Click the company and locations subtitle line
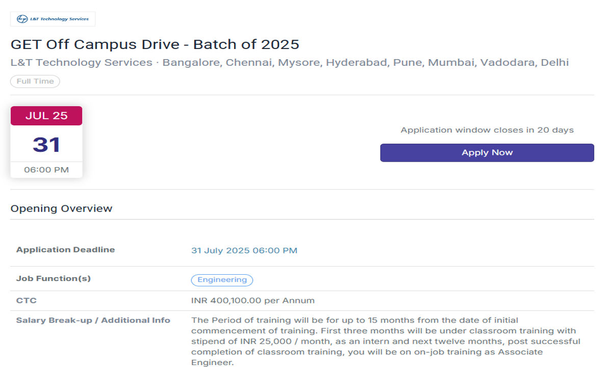612x367 pixels. [x=290, y=63]
